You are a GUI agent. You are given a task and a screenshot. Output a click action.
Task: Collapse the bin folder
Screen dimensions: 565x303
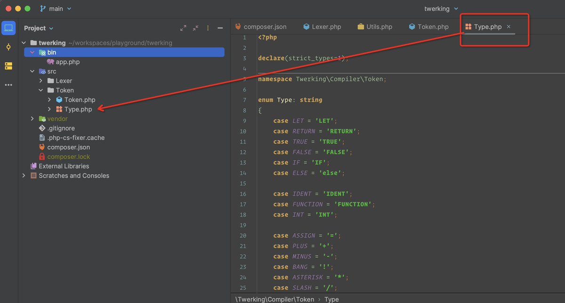click(x=32, y=52)
